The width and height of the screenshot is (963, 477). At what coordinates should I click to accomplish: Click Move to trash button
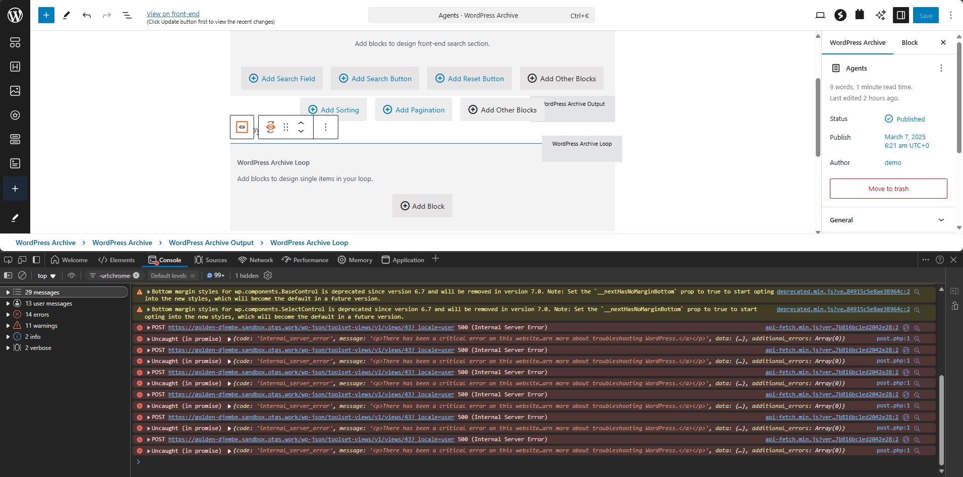pyautogui.click(x=888, y=189)
